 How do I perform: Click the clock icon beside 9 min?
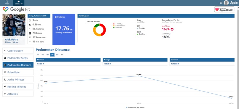(x=30, y=20)
